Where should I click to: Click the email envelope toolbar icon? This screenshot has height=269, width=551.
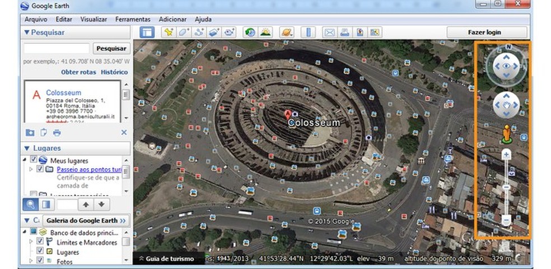tap(329, 33)
